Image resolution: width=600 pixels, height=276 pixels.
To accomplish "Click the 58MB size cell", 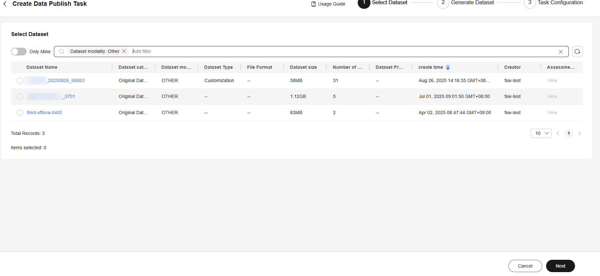I will click(x=296, y=80).
